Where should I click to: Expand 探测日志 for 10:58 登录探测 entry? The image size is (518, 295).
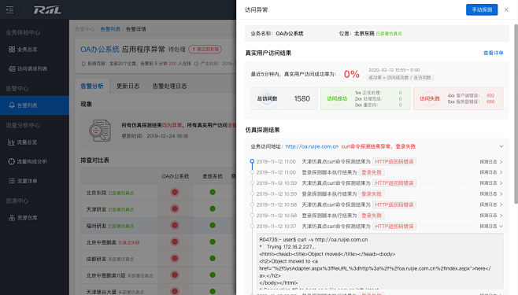coord(491,216)
